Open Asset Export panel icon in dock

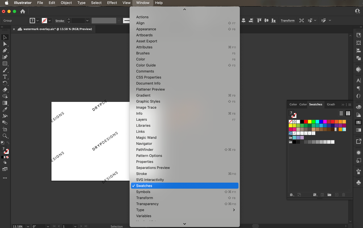pos(358,141)
